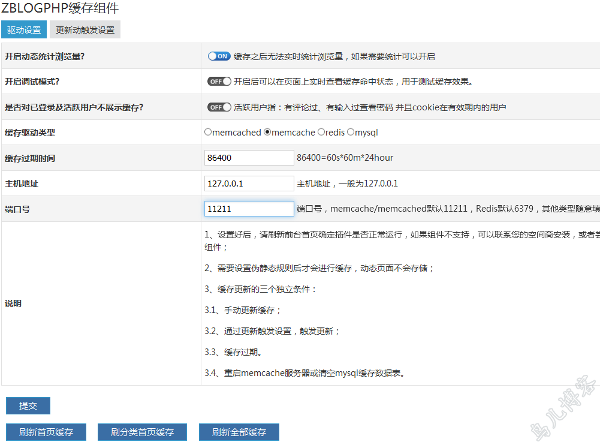Click the port hint mentioning Redis默认6379

[x=448, y=209]
